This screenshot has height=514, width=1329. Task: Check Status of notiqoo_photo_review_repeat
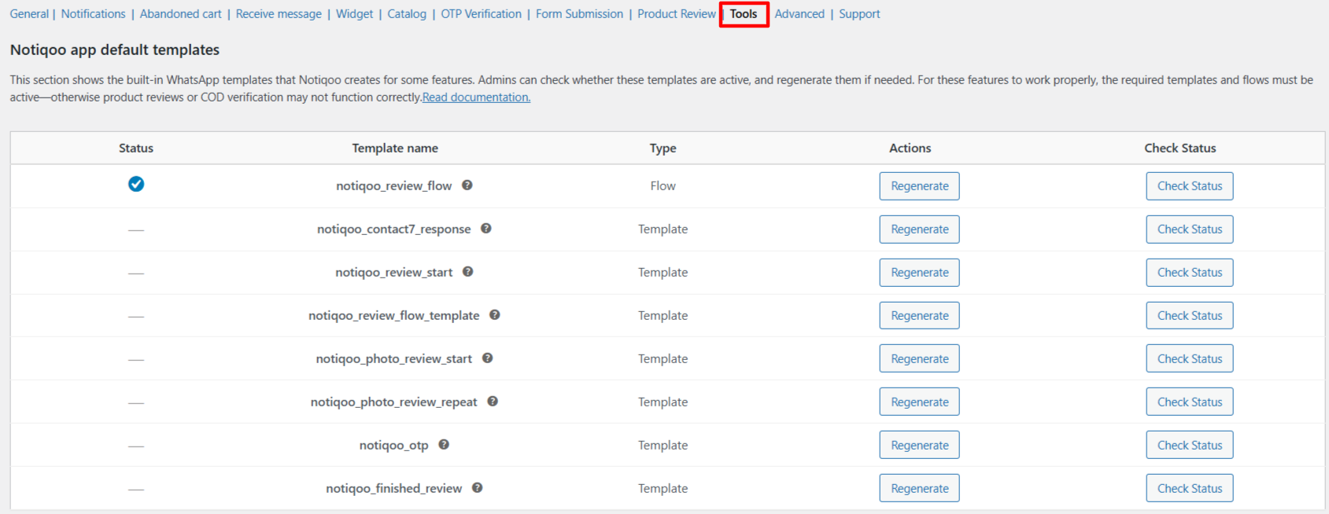[1190, 402]
